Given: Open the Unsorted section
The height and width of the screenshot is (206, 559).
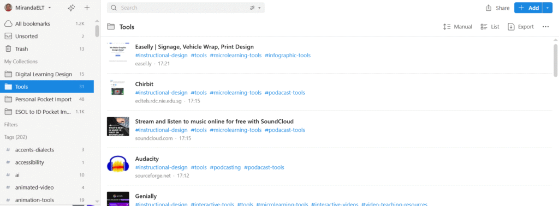Looking at the screenshot, I should click(x=47, y=37).
